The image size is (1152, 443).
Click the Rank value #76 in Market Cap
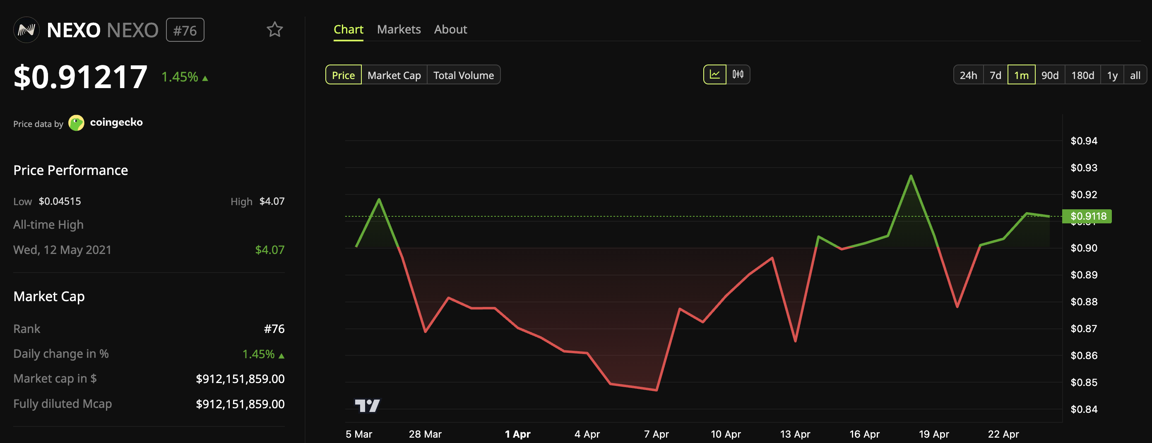[x=274, y=329]
